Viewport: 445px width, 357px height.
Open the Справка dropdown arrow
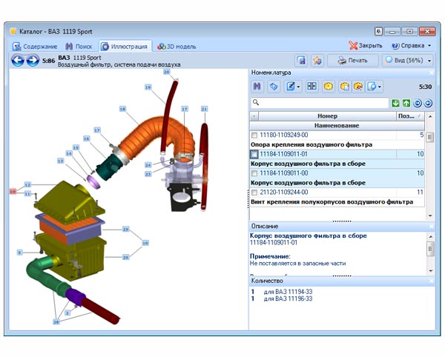tap(429, 46)
